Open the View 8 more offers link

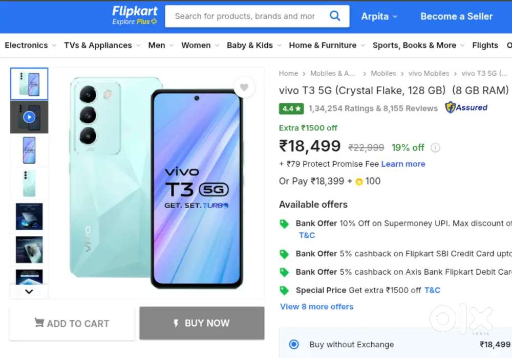click(x=316, y=306)
